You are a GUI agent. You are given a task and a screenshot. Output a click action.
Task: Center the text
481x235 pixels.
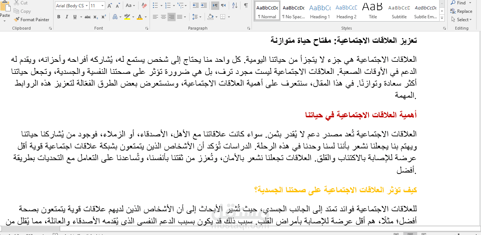pos(163,17)
